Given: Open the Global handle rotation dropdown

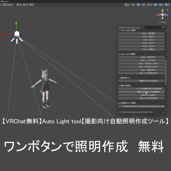Looking at the screenshot, I should pyautogui.click(x=8, y=5).
